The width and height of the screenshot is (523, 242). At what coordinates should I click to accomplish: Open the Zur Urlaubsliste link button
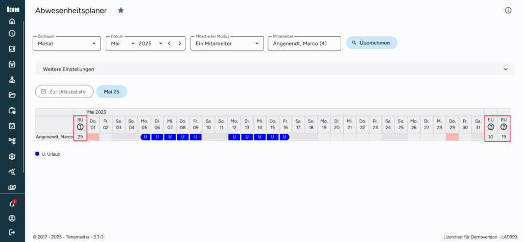click(x=64, y=91)
